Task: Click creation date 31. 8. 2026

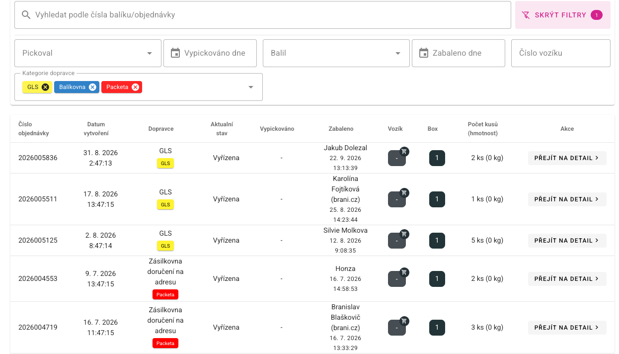Action: point(100,153)
